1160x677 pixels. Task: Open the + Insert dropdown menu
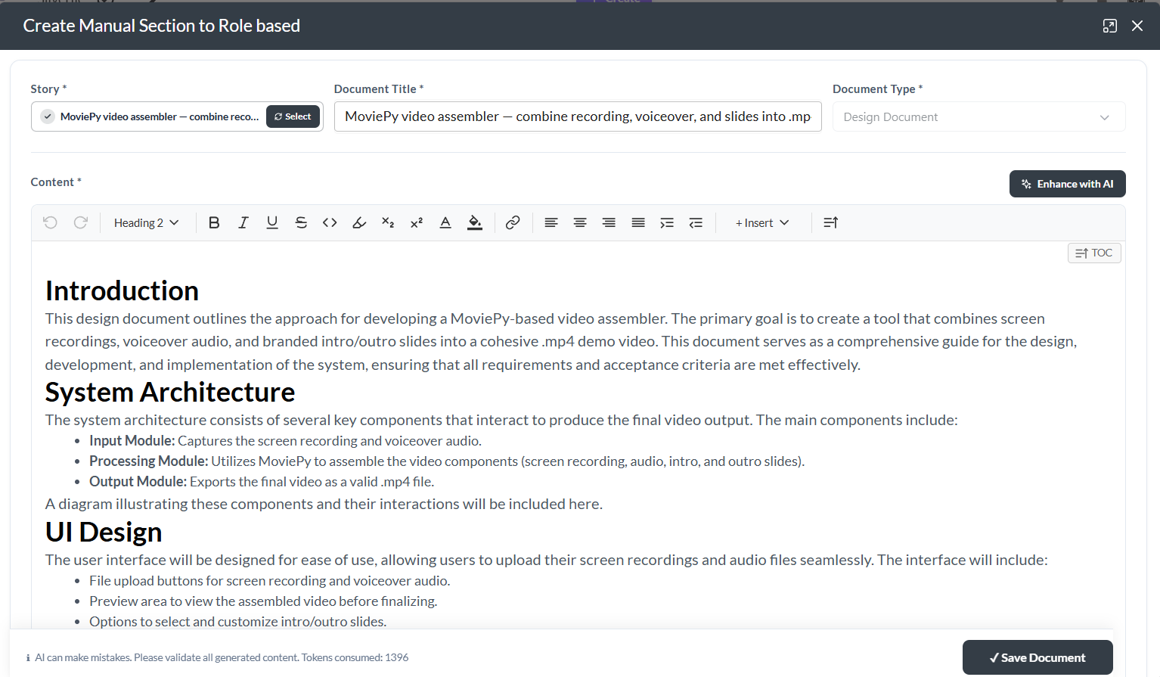click(x=762, y=222)
